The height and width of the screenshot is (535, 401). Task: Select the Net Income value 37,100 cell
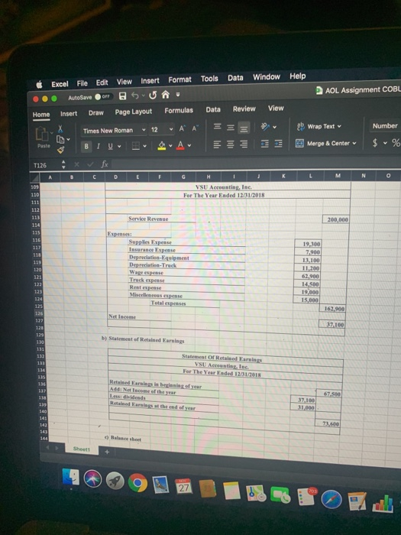[x=331, y=324]
